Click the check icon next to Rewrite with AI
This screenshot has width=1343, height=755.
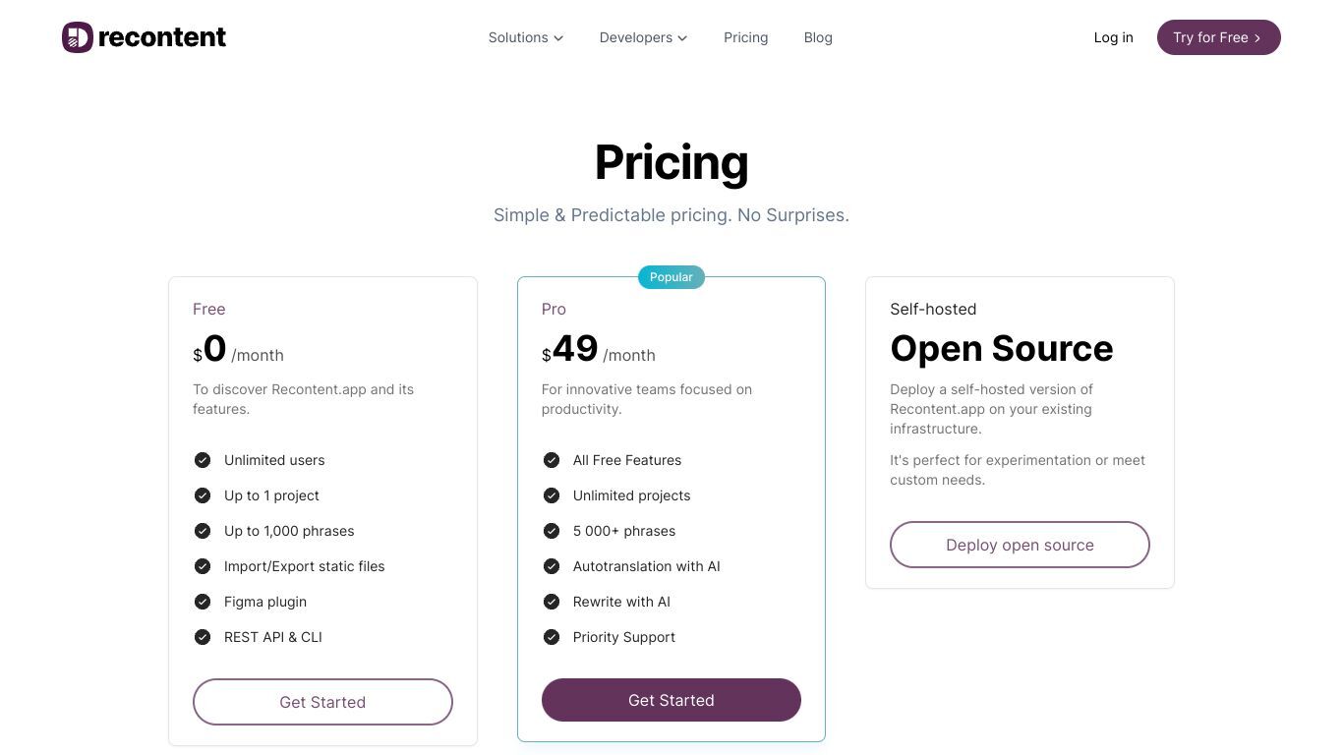click(x=552, y=602)
